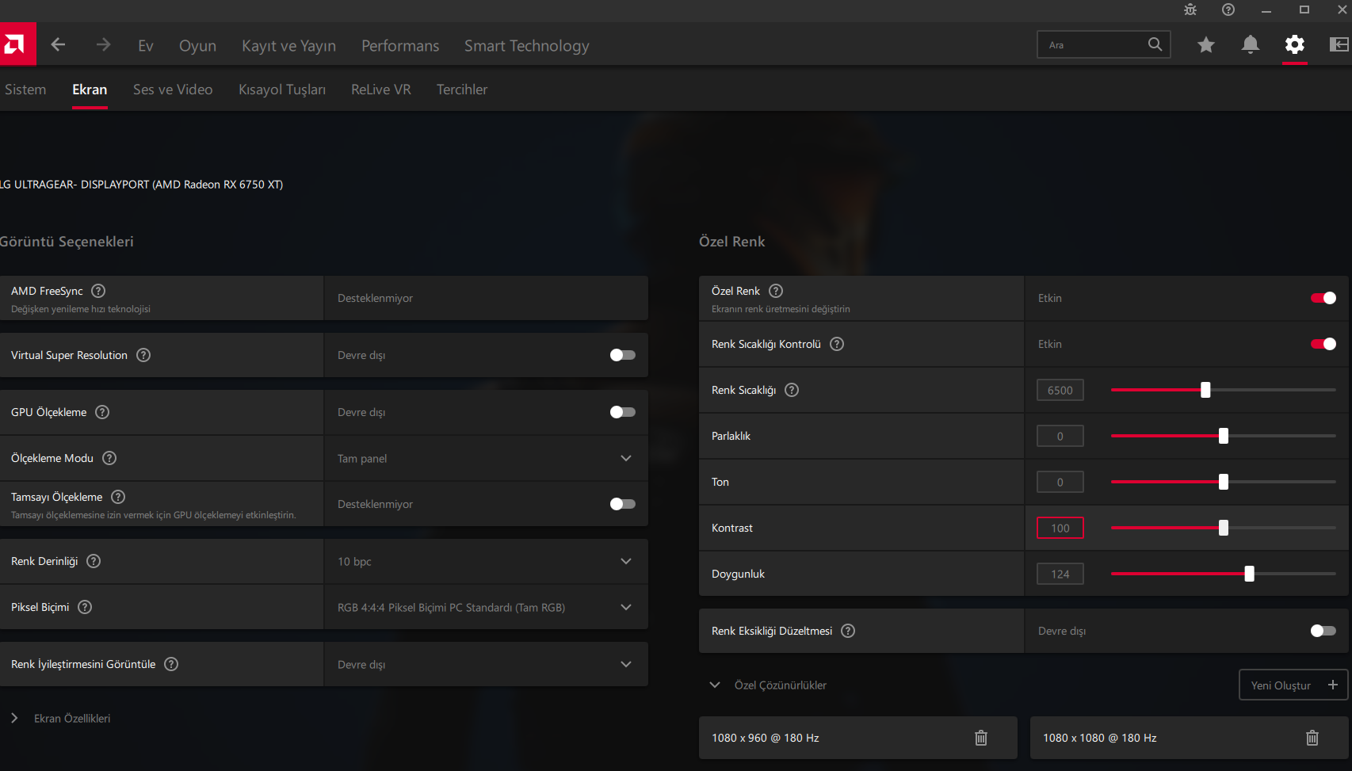Adjust the Parlaklık slider
This screenshot has width=1352, height=771.
coord(1224,436)
